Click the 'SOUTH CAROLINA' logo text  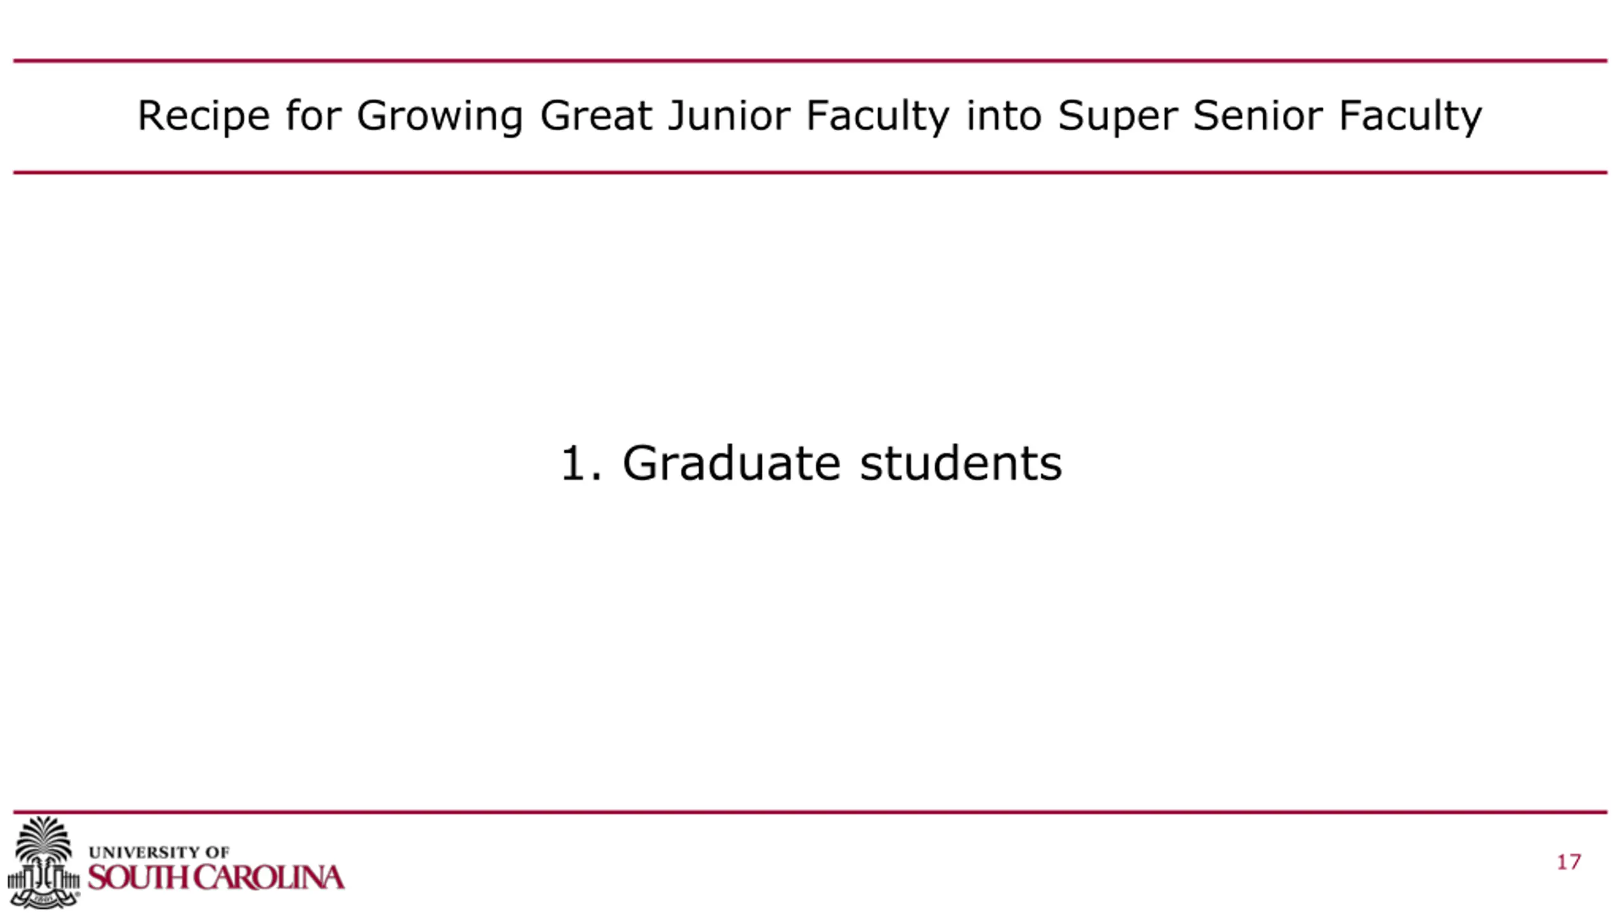point(216,879)
